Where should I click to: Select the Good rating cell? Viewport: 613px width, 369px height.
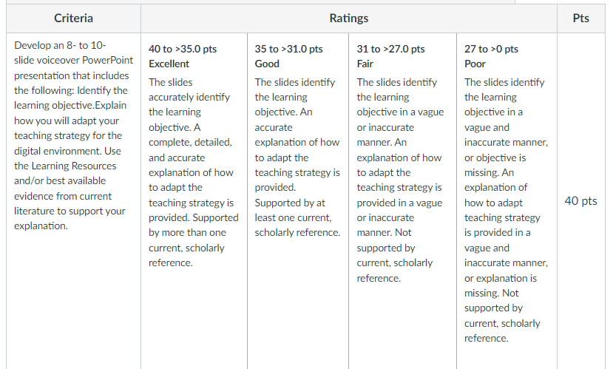(x=298, y=201)
